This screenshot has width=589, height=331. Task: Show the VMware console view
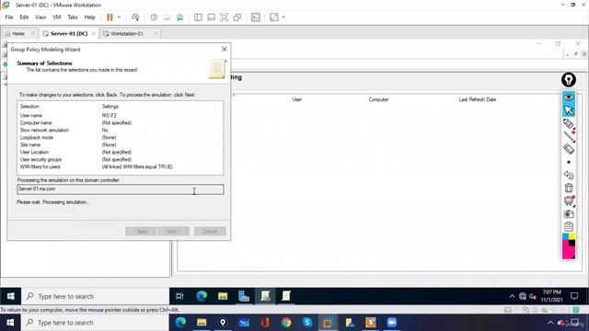(x=256, y=17)
